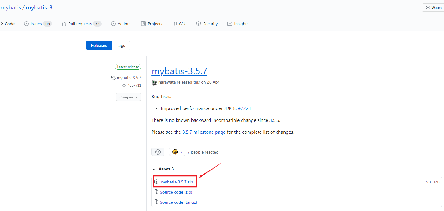Collapse the Assets section
This screenshot has width=444, height=211.
click(x=163, y=169)
